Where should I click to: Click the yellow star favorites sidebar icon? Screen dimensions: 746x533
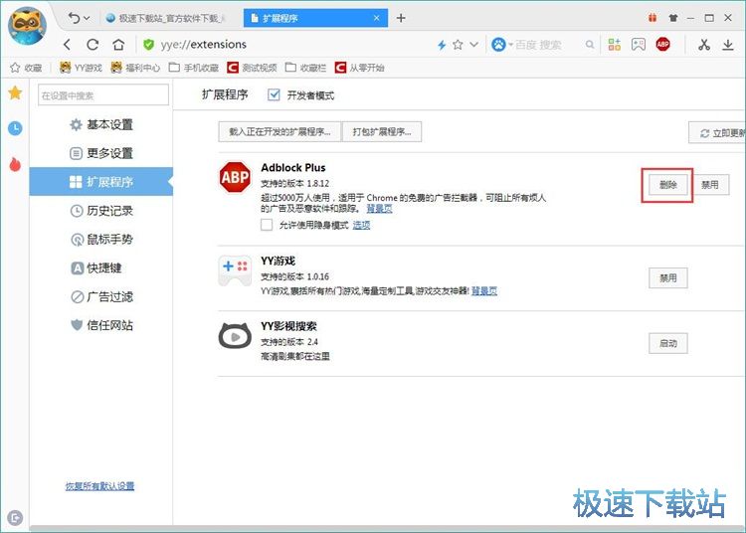click(x=15, y=92)
